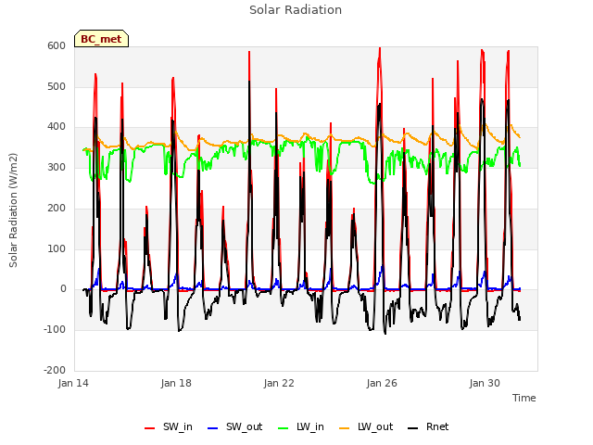The width and height of the screenshot is (593, 445).
Task: Click the 600 y-axis tick label
Action: click(57, 46)
